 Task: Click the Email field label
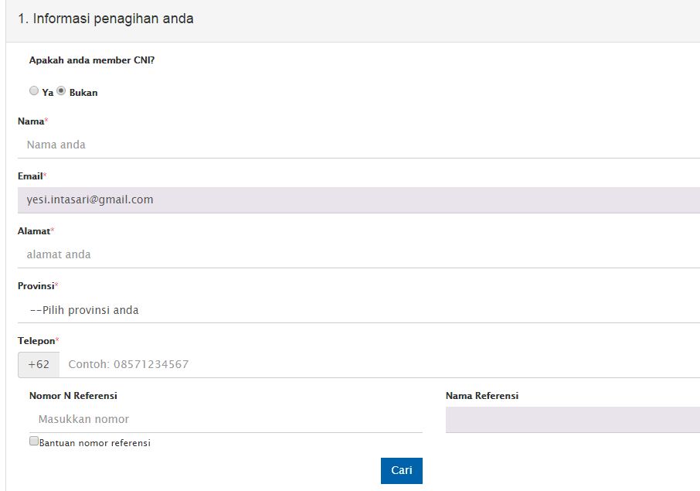(x=31, y=176)
